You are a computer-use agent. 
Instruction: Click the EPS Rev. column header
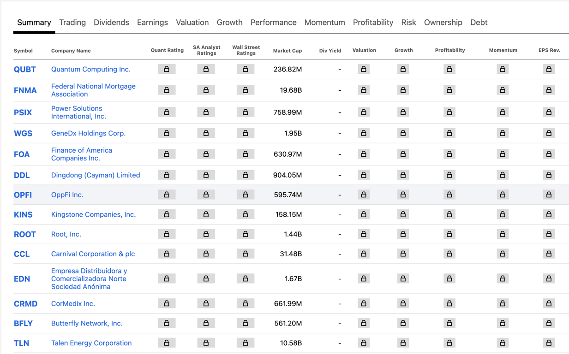click(549, 50)
